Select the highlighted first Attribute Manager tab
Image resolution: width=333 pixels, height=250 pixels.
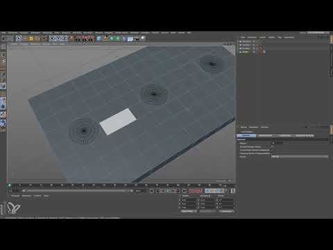coord(246,135)
